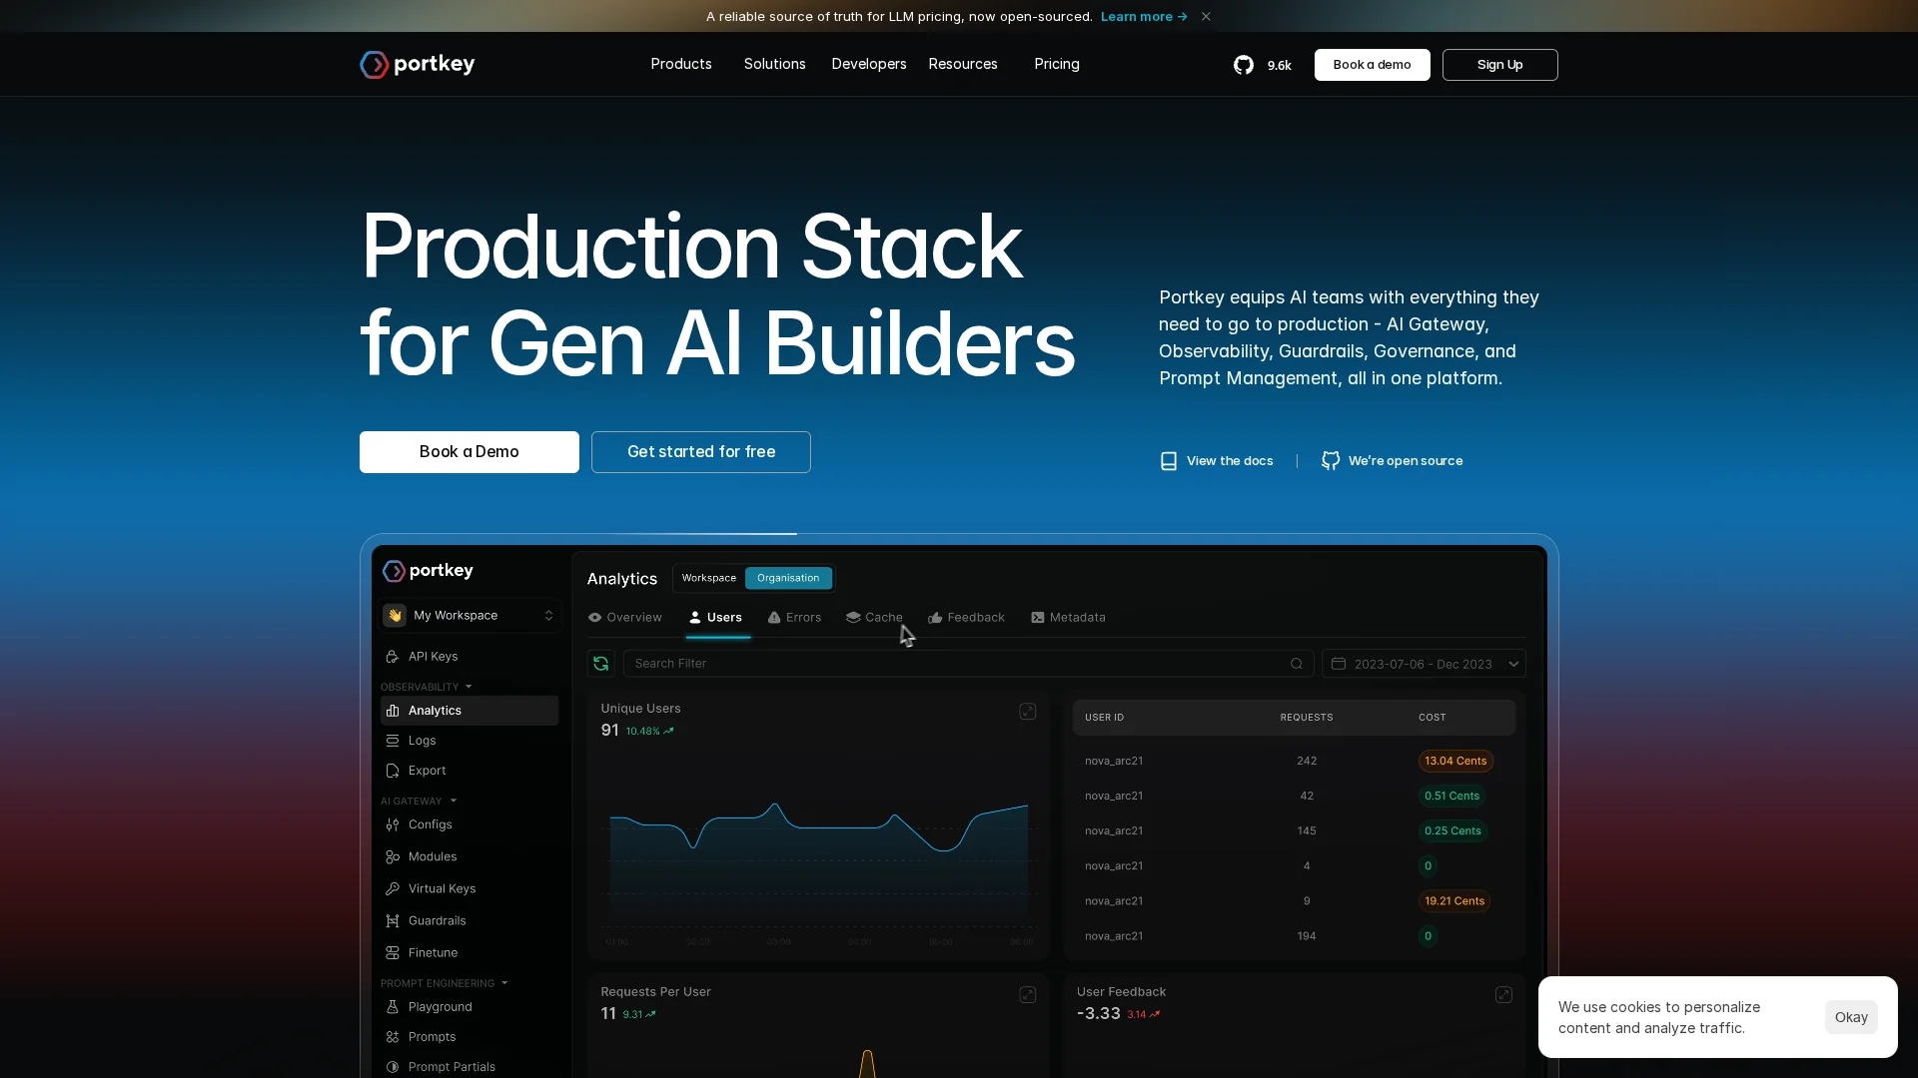The width and height of the screenshot is (1918, 1078).
Task: Click the COST column header
Action: [1432, 718]
